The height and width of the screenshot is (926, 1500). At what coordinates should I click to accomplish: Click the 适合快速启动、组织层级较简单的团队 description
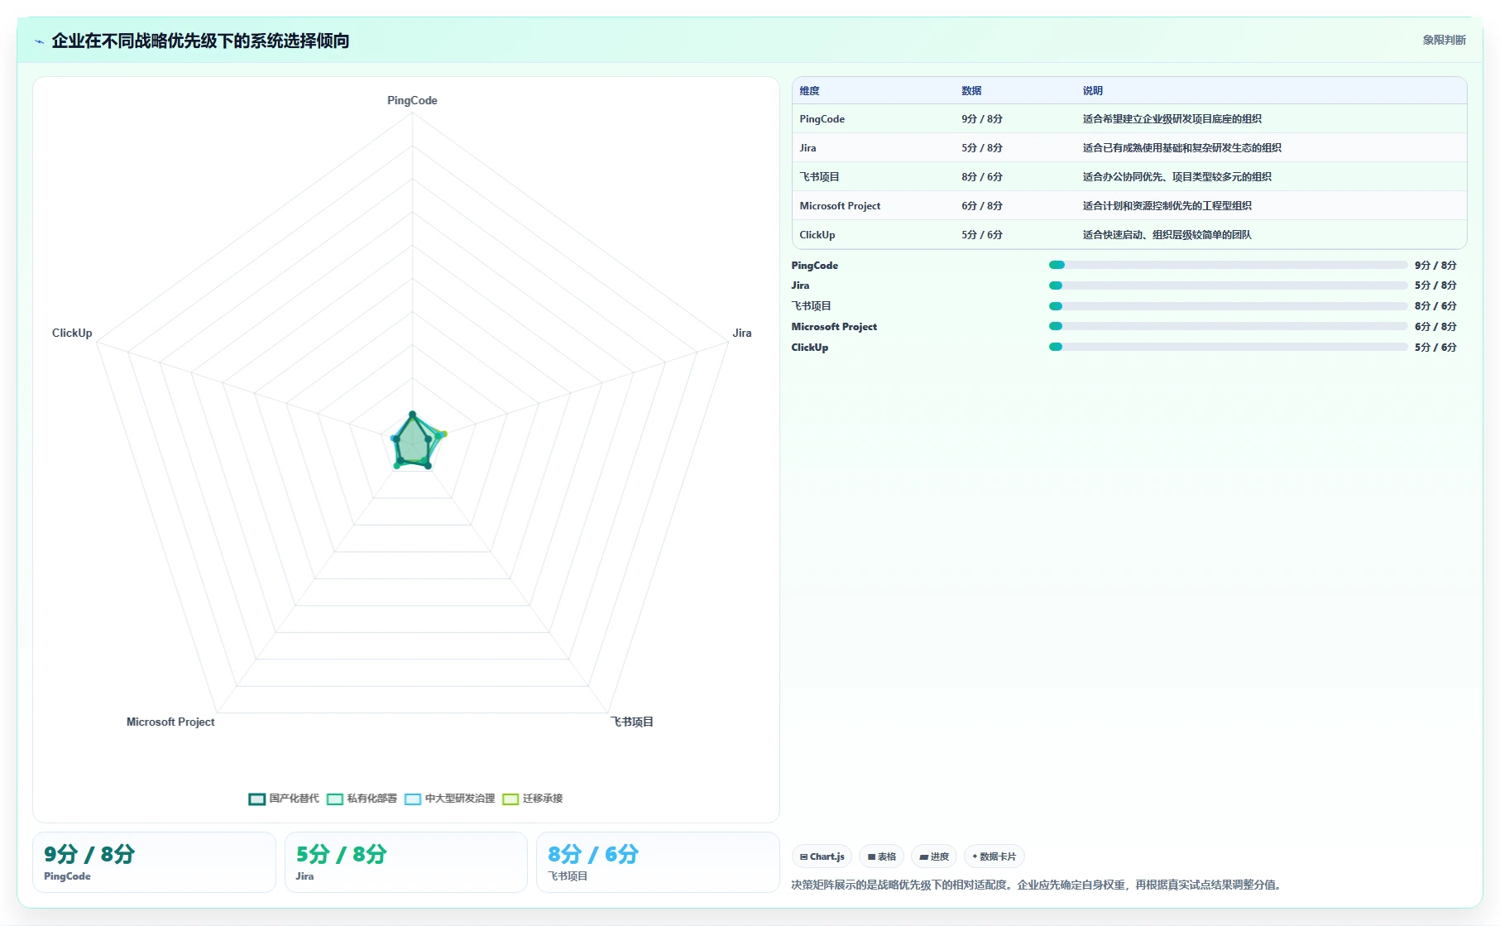(1167, 235)
